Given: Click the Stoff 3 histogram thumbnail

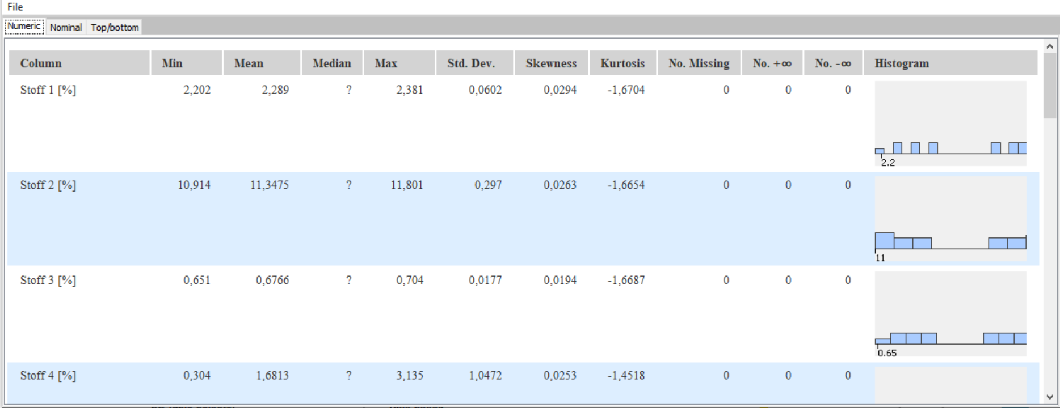Looking at the screenshot, I should pyautogui.click(x=950, y=314).
